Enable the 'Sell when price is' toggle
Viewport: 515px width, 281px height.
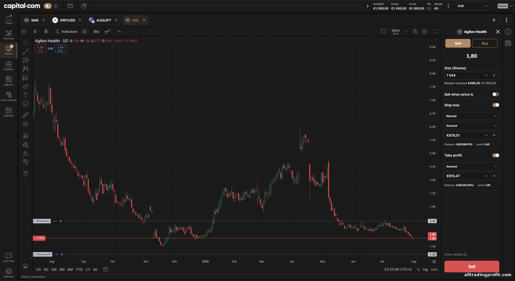pyautogui.click(x=495, y=94)
